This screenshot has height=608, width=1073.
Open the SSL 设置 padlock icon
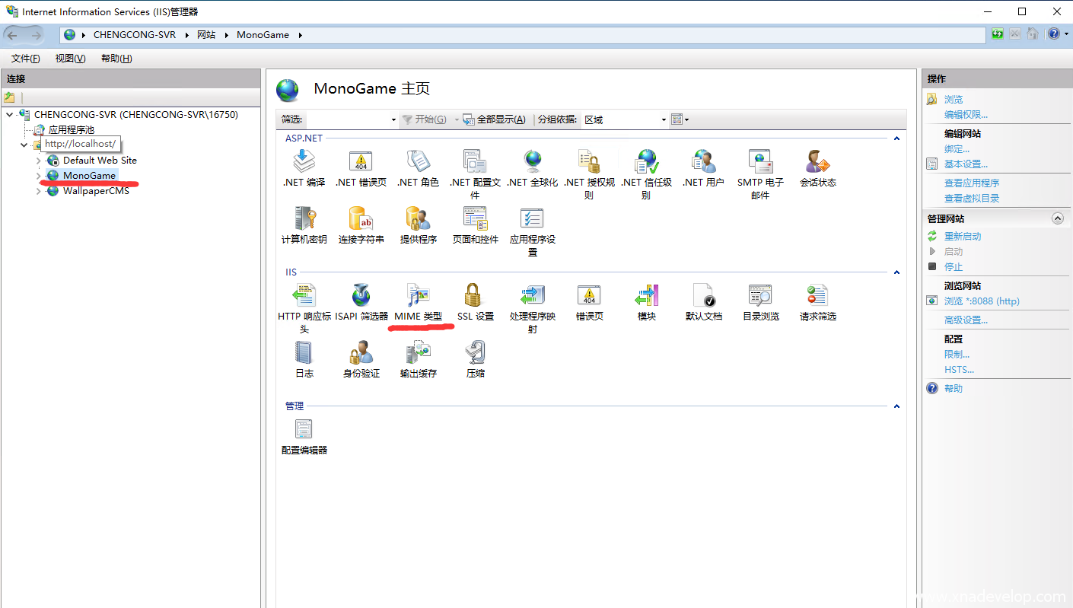pyautogui.click(x=475, y=296)
